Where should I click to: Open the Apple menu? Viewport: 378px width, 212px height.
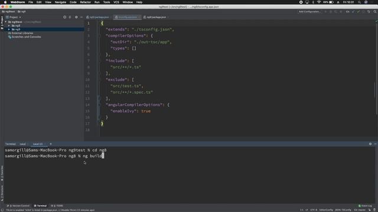5,2
